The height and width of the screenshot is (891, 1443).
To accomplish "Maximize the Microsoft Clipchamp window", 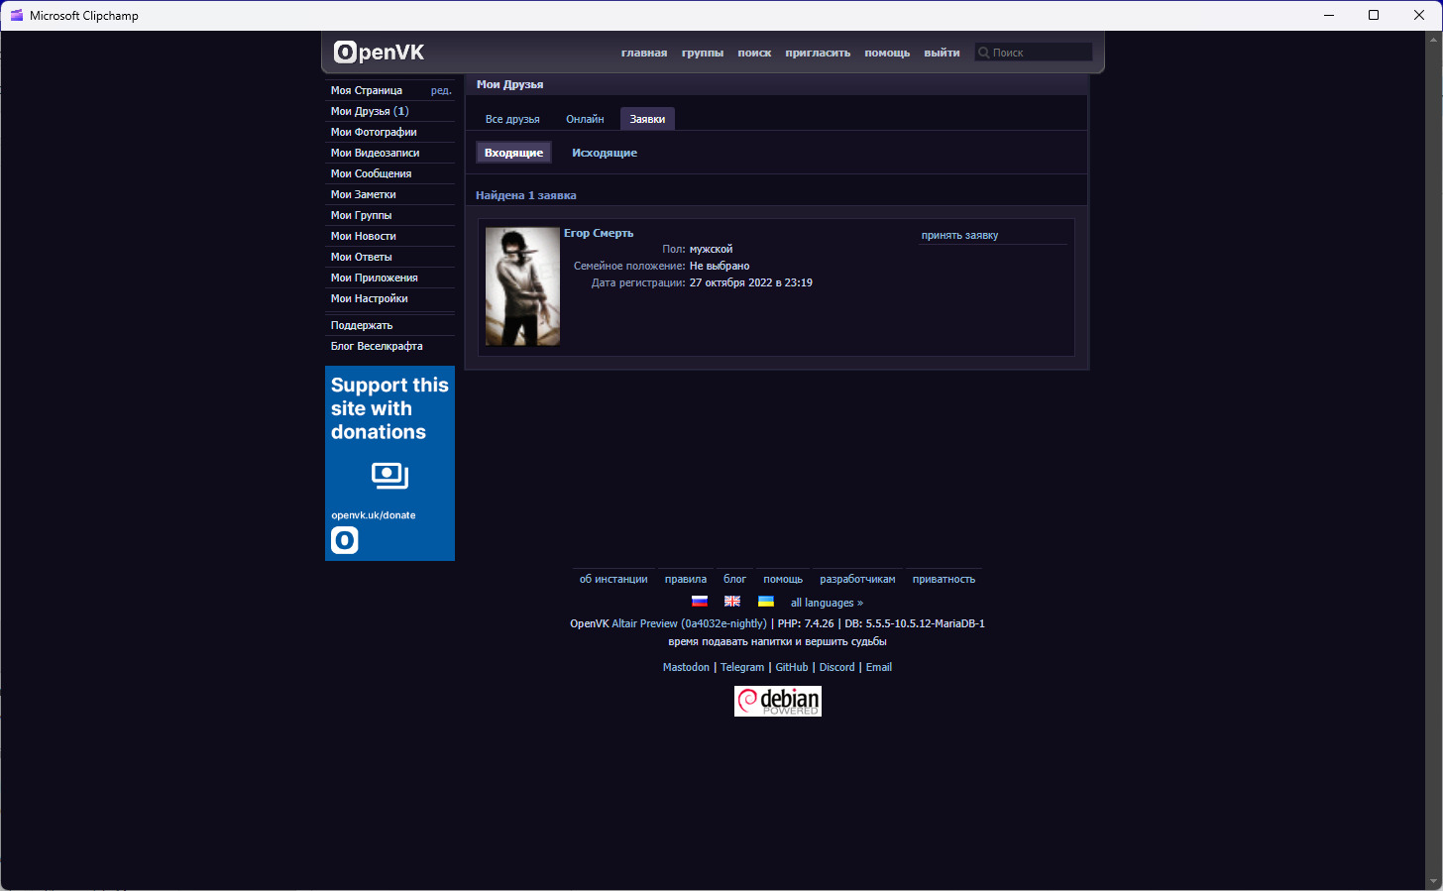I will point(1374,15).
